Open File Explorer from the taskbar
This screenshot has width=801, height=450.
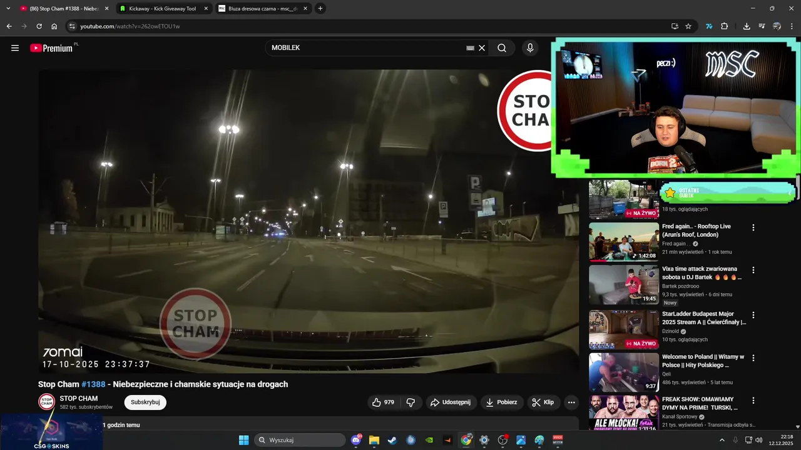click(374, 440)
